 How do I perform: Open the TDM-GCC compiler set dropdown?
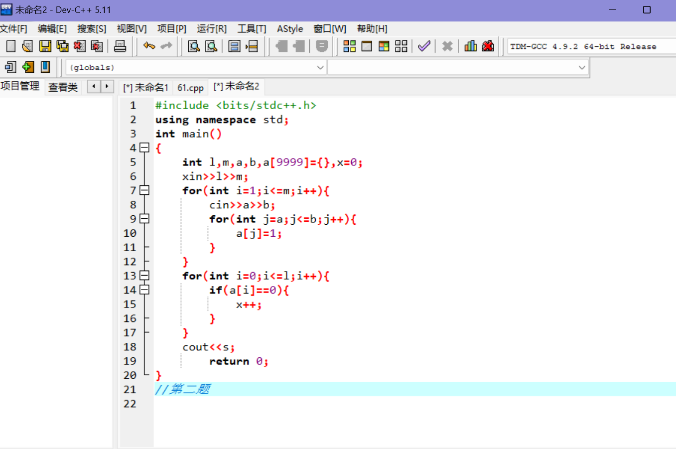591,46
